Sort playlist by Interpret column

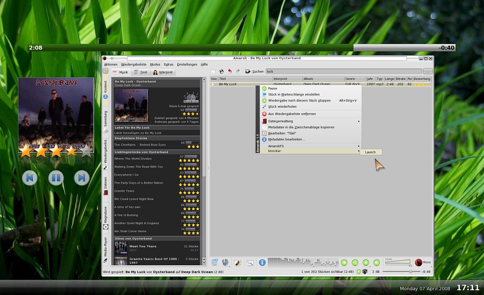(x=287, y=79)
